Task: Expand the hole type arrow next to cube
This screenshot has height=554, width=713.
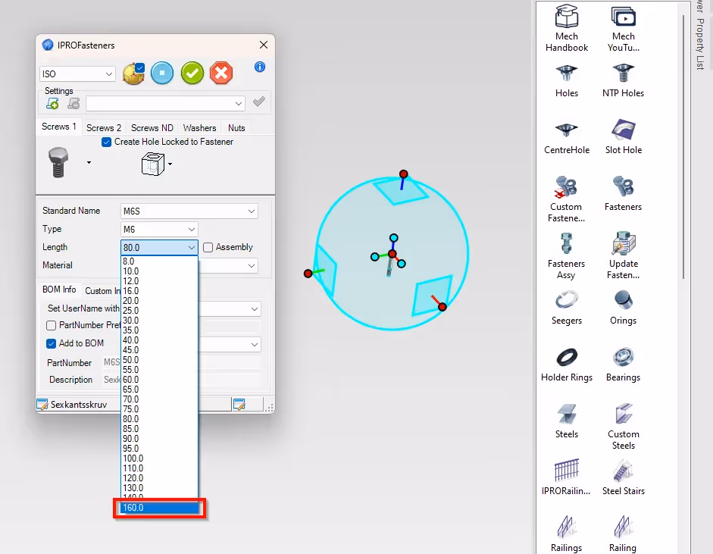Action: point(170,164)
